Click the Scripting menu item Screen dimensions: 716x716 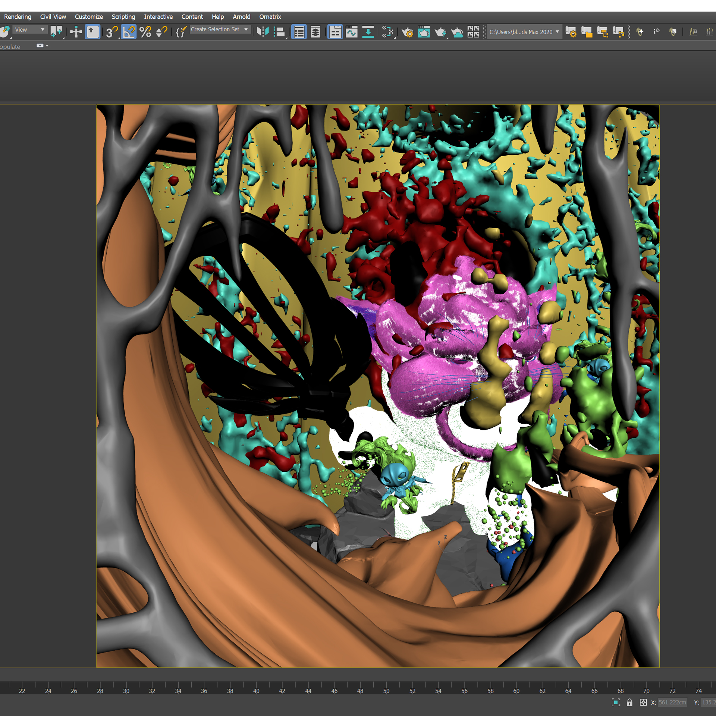pyautogui.click(x=123, y=17)
